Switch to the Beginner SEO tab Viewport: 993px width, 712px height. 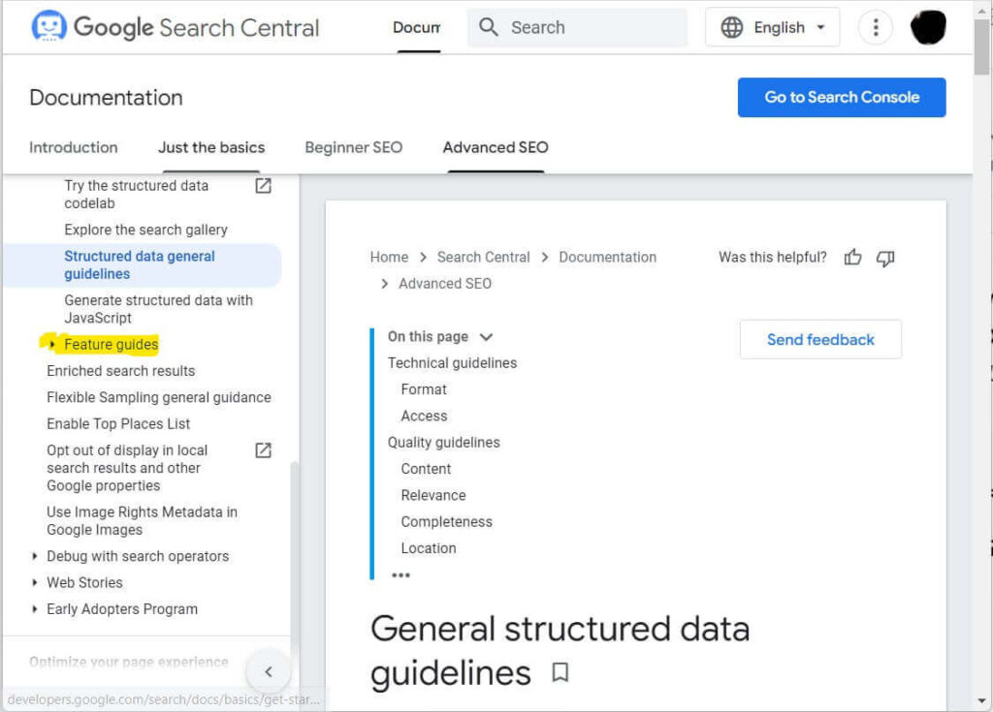[353, 147]
